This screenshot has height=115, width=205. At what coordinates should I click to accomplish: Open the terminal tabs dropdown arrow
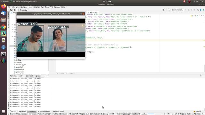pyautogui.click(x=48, y=76)
